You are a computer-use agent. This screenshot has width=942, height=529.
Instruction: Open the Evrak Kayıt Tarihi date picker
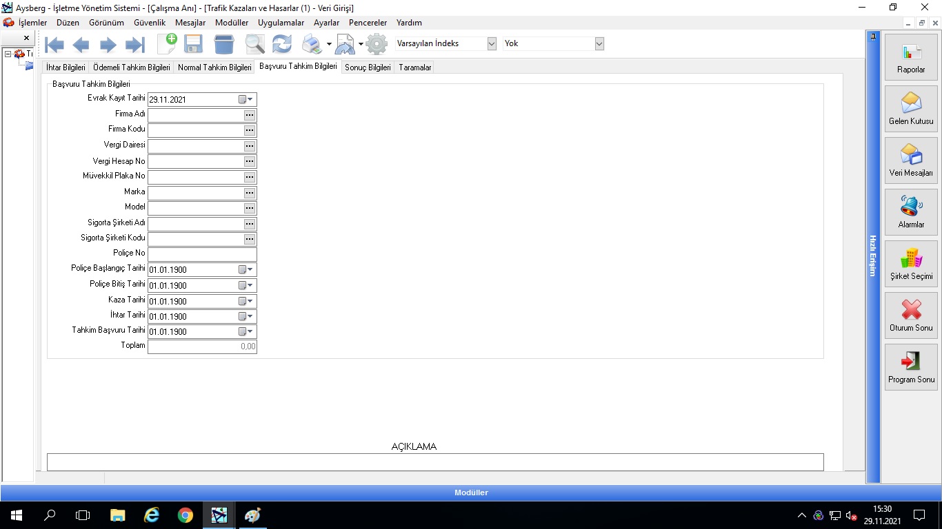tap(246, 99)
